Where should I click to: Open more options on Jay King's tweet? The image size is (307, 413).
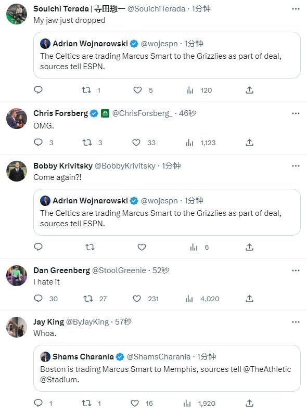pos(296,322)
